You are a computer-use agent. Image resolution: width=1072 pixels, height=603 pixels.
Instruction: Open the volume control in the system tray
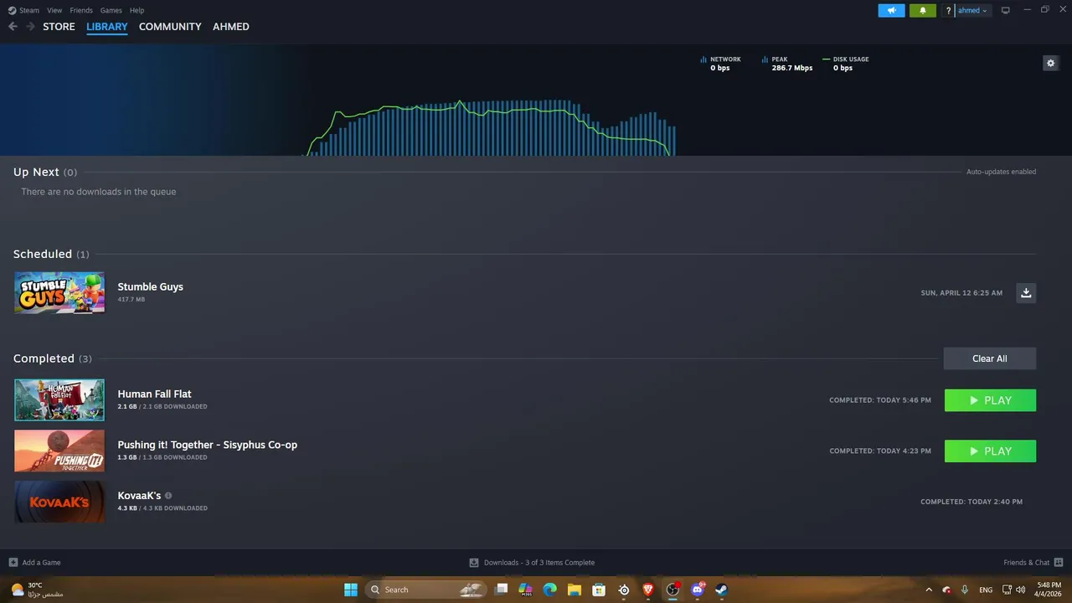[1020, 590]
